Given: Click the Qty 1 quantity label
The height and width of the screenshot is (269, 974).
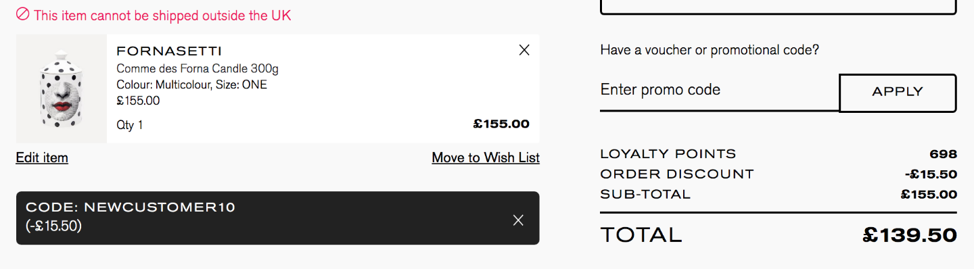Looking at the screenshot, I should coord(130,125).
